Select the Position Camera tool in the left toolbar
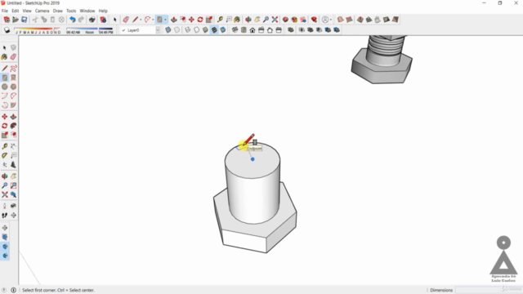Screen dimensions: 523x294 pyautogui.click(x=5, y=206)
